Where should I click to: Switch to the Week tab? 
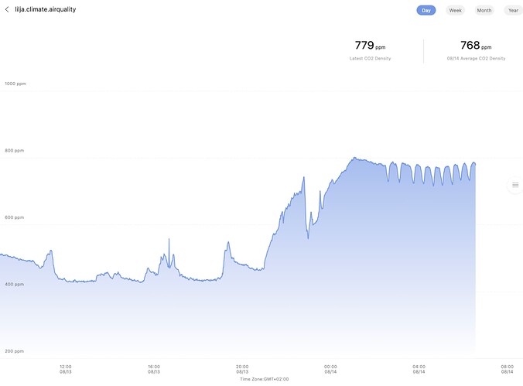coord(456,10)
